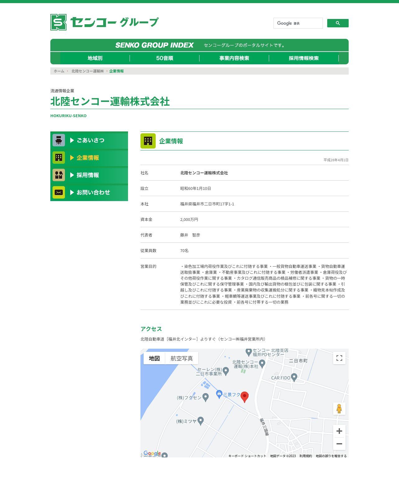Zoom in on the map
399x482 pixels.
click(339, 431)
